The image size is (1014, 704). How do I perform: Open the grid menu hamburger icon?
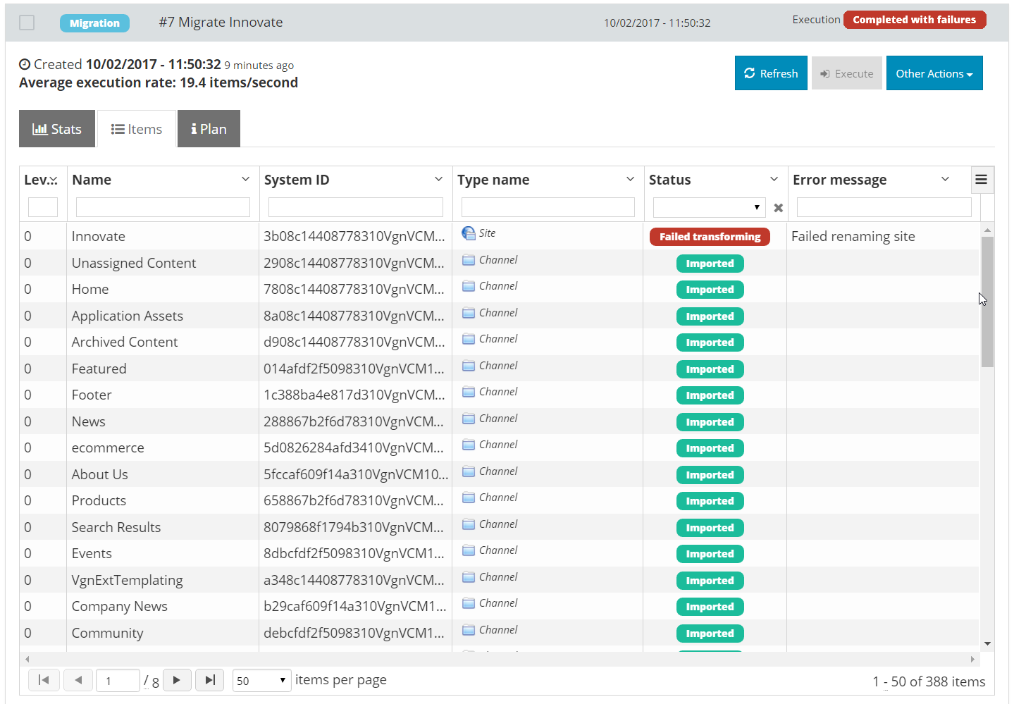coord(981,180)
